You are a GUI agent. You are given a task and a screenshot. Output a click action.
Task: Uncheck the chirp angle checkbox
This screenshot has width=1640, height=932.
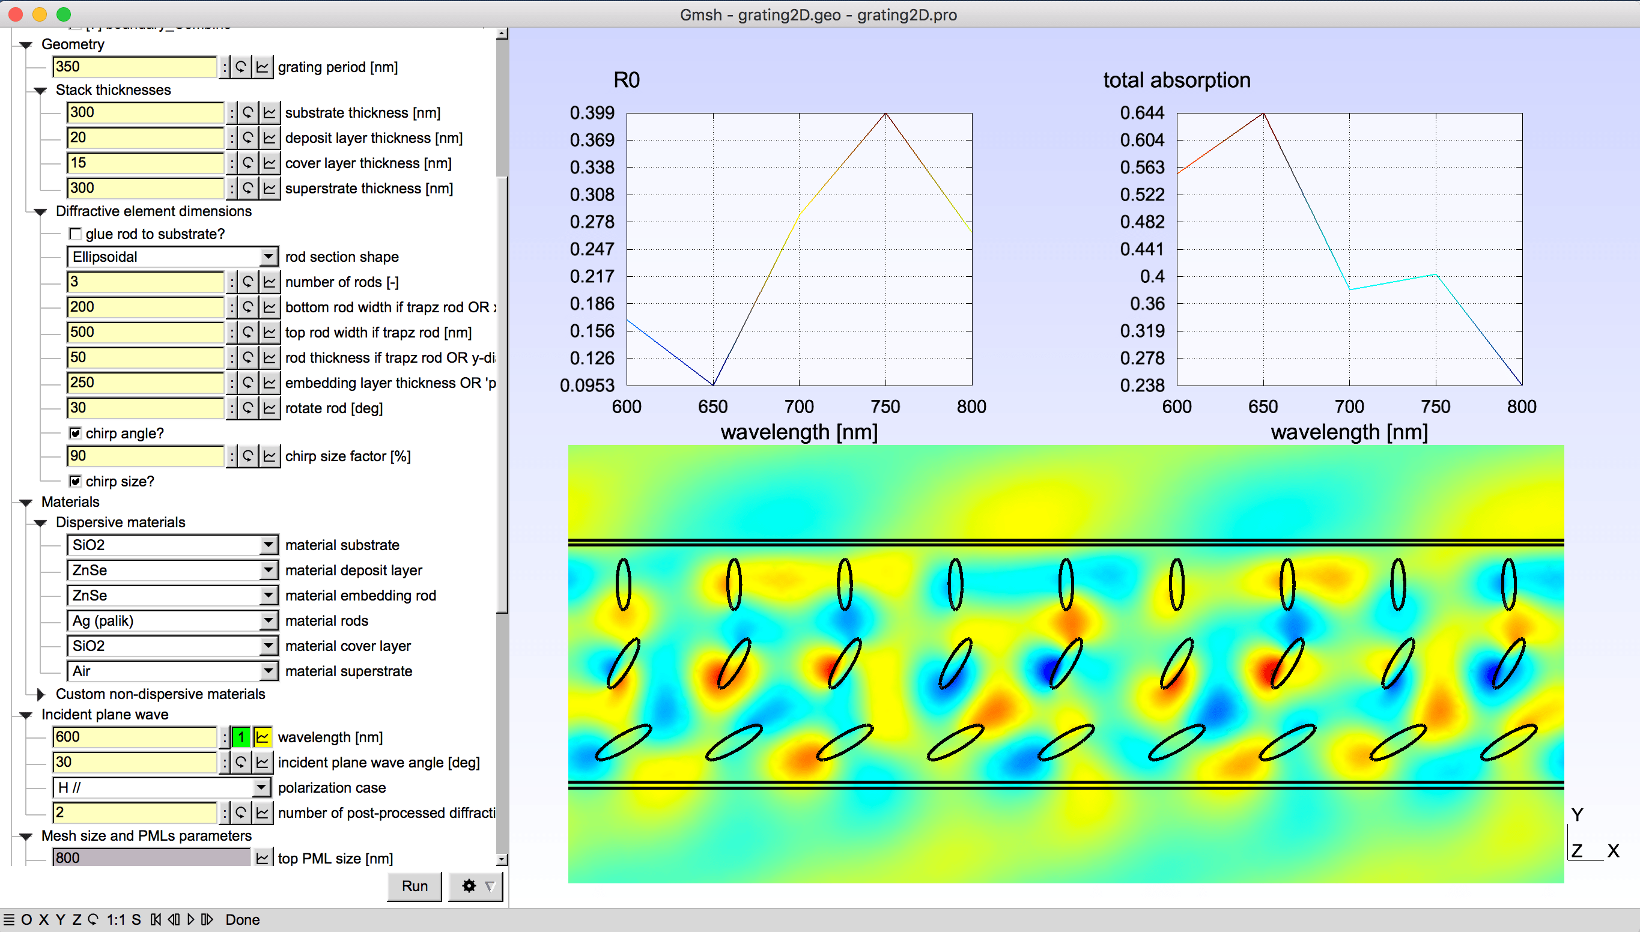pyautogui.click(x=76, y=434)
